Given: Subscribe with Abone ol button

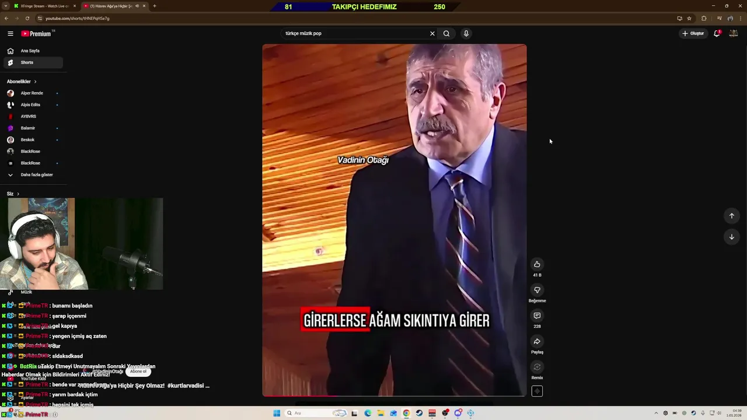Looking at the screenshot, I should [138, 372].
